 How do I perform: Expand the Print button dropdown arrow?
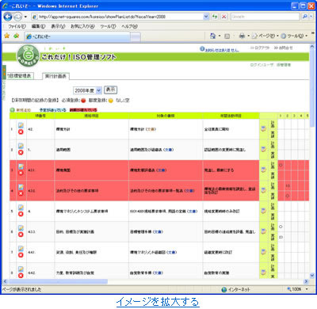248,36
